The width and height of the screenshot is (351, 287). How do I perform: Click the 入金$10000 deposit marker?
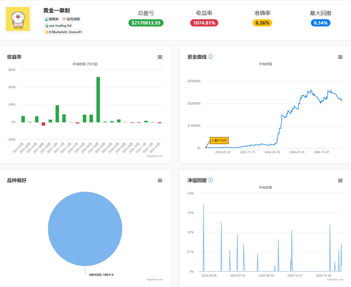point(219,140)
